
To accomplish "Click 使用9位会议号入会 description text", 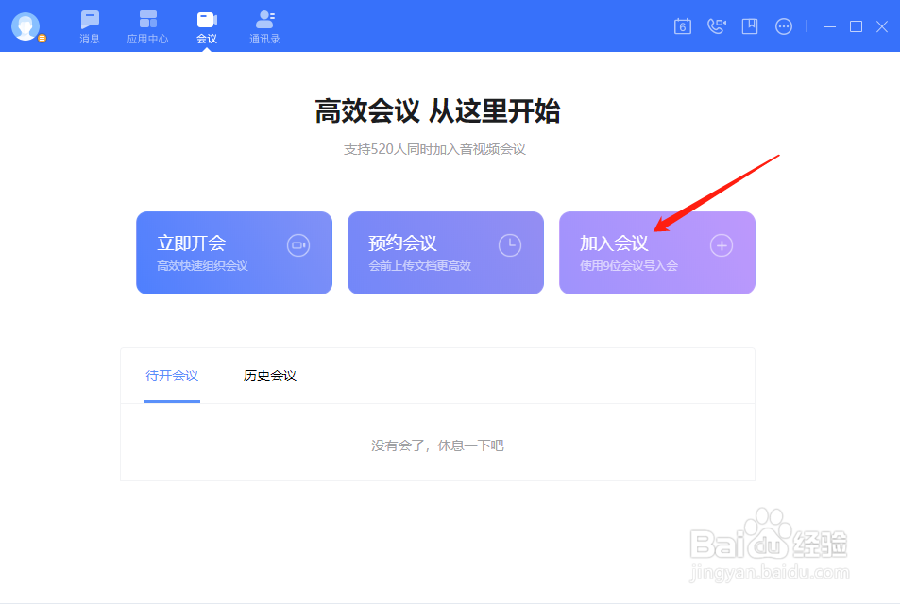I will (x=629, y=266).
